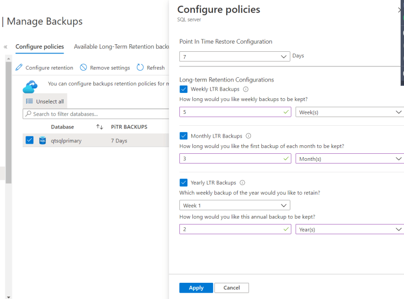Click the info icon beside Monthly LTR Backups
The image size is (404, 299).
pyautogui.click(x=248, y=136)
